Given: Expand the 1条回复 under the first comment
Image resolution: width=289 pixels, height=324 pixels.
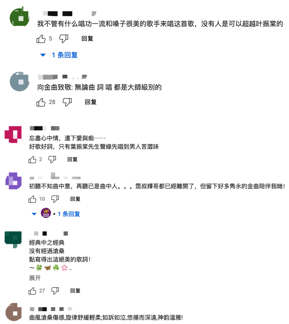Looking at the screenshot, I should [x=59, y=55].
